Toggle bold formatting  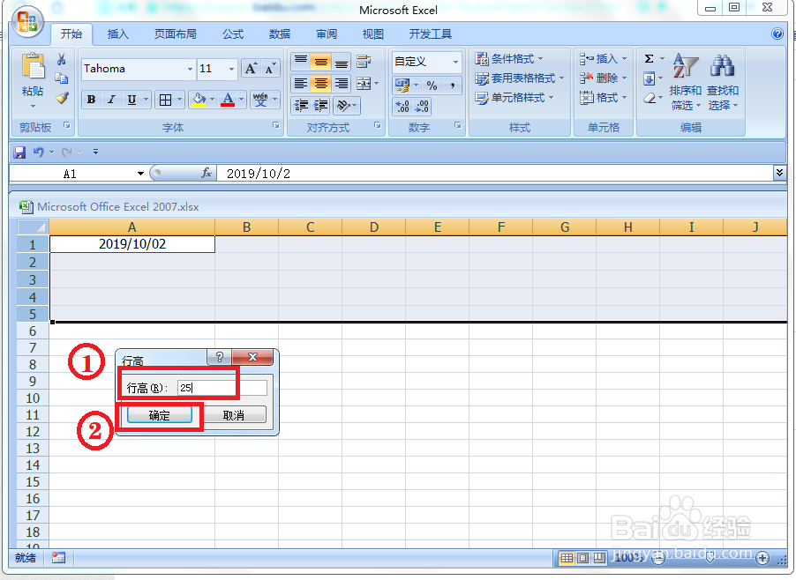click(x=92, y=100)
